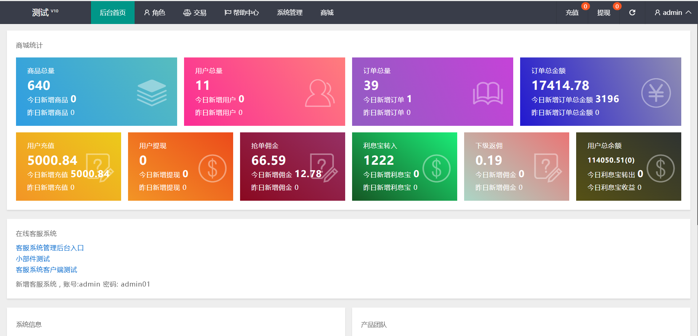Click the 今日新增佣金 12.78 text
This screenshot has width=698, height=336.
coord(286,174)
